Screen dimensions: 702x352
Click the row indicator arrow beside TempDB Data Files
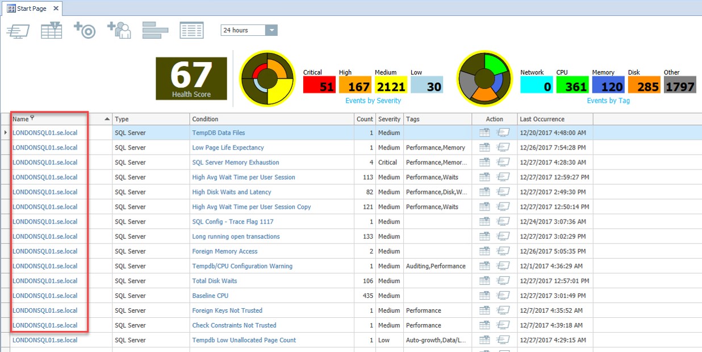pyautogui.click(x=6, y=132)
